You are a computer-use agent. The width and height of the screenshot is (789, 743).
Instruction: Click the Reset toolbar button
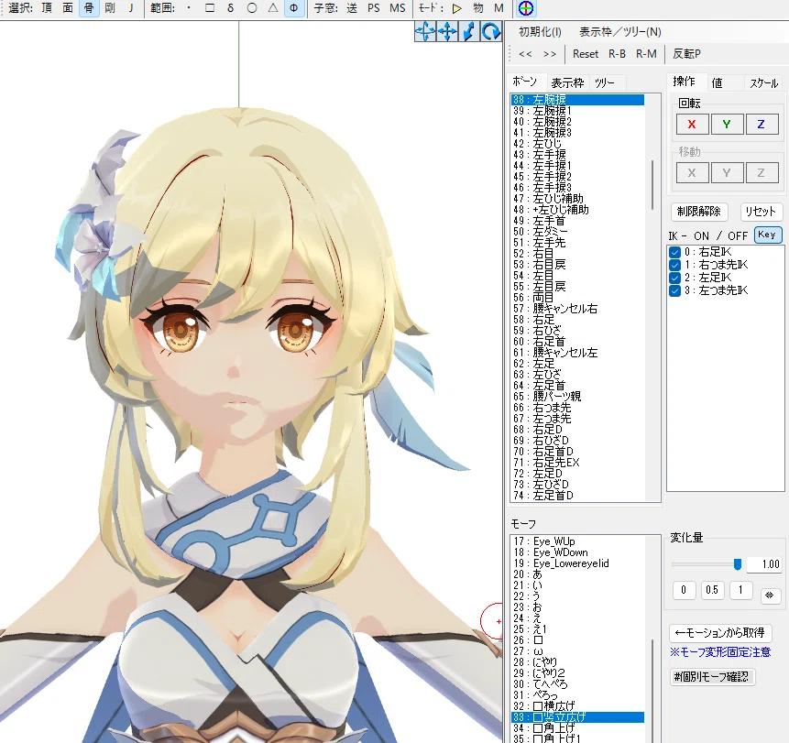coord(586,54)
